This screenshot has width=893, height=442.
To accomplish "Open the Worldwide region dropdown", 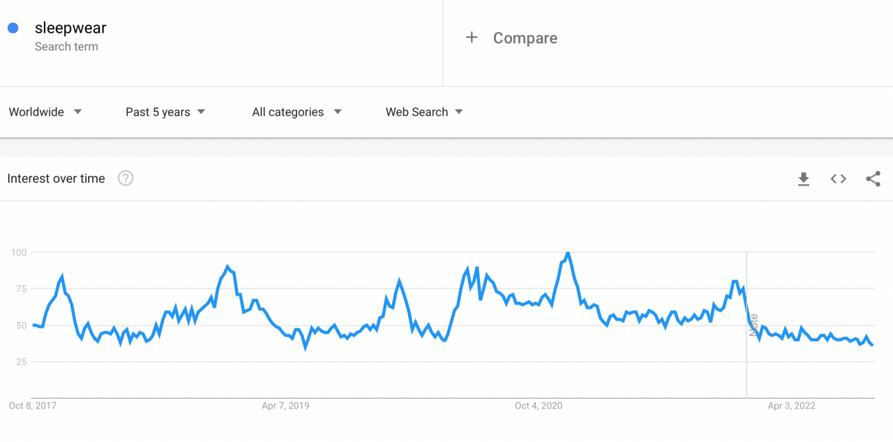I will click(x=45, y=112).
